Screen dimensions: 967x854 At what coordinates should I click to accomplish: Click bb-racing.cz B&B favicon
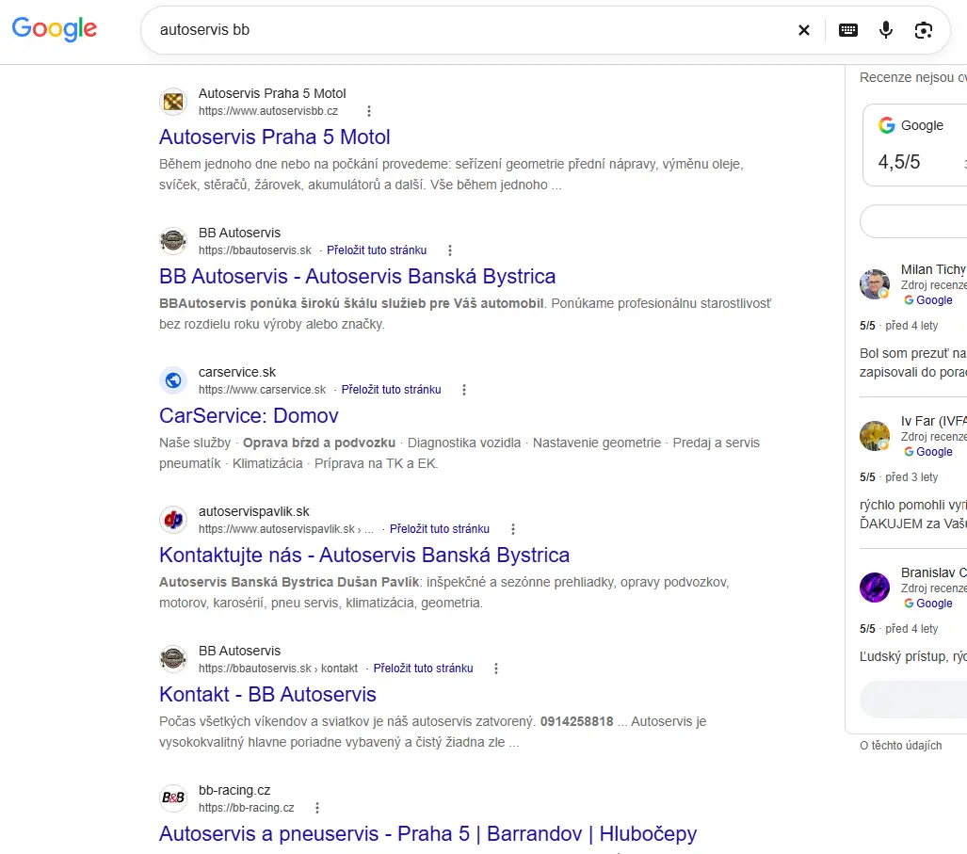(173, 798)
